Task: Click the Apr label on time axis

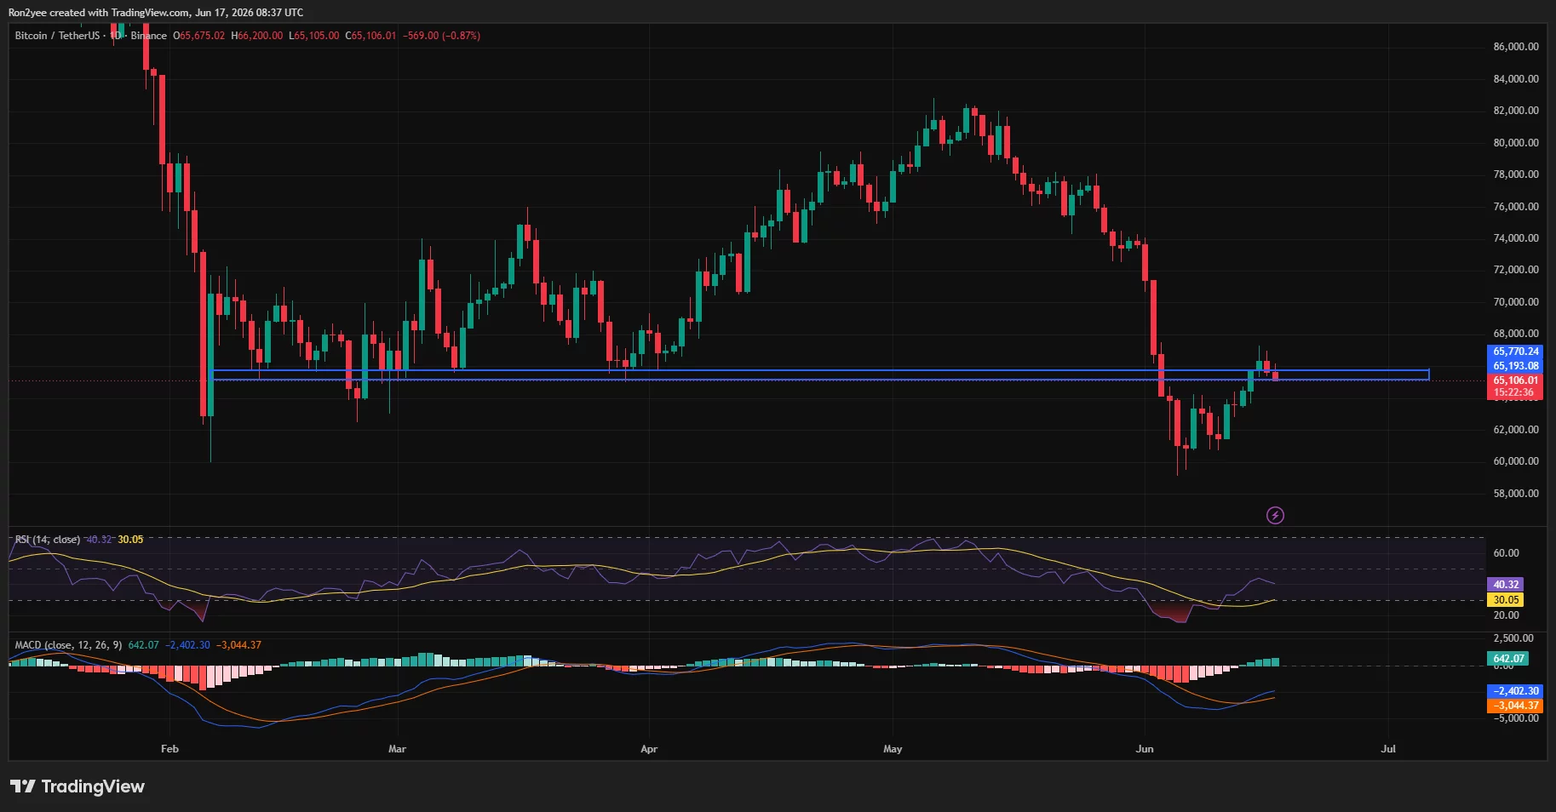Action: coord(649,749)
